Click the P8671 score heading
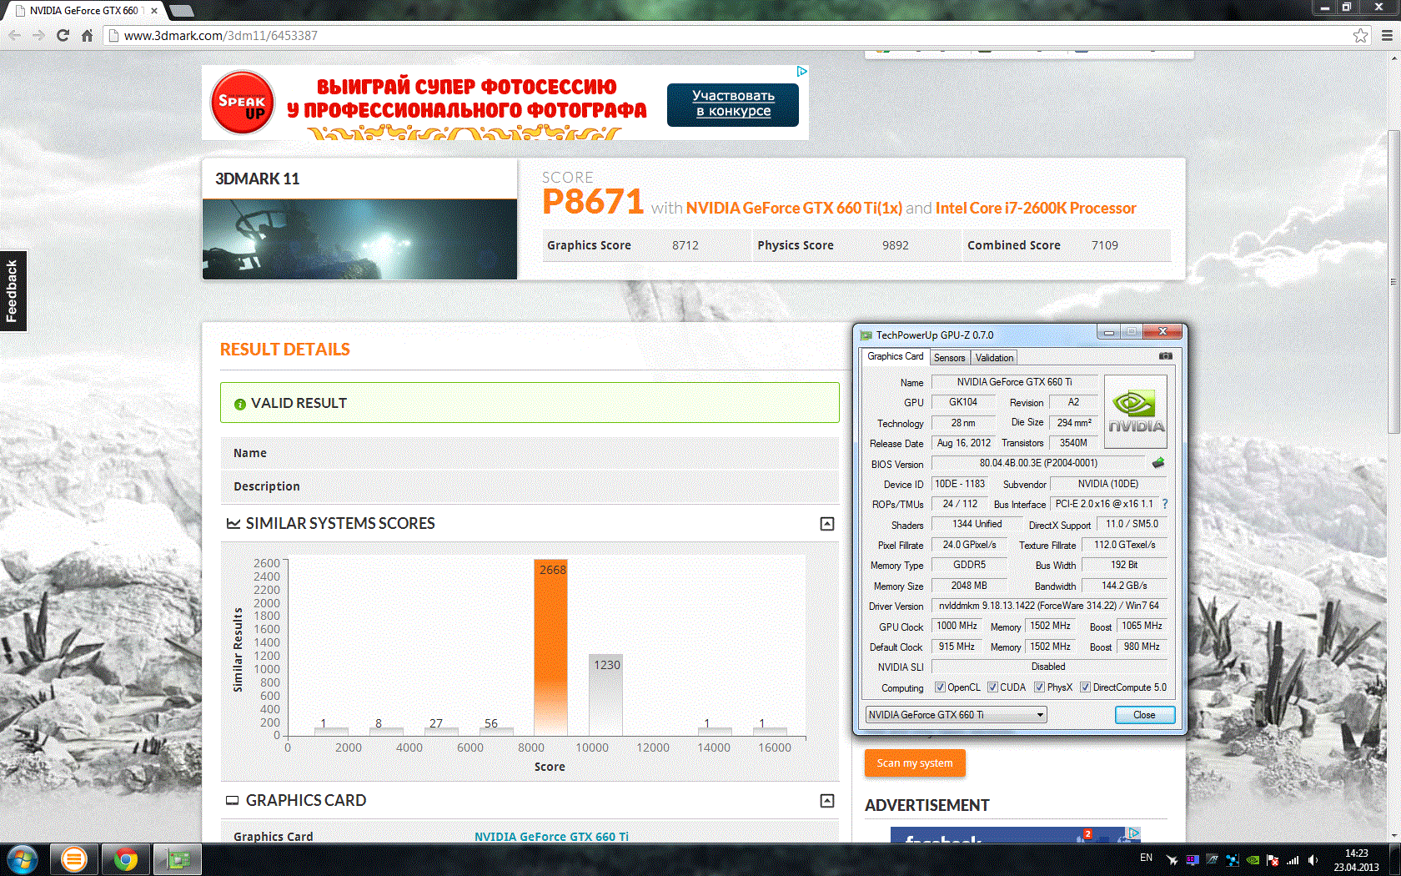Viewport: 1401px width, 876px height. 593,202
